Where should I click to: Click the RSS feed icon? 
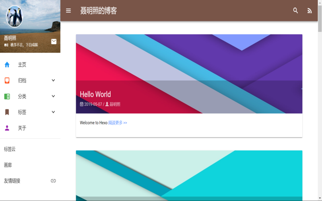pyautogui.click(x=310, y=11)
